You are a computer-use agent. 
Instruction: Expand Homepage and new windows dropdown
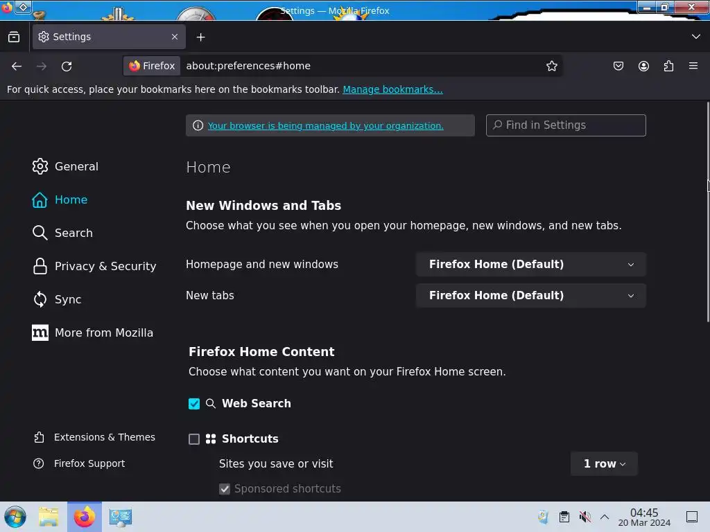click(530, 264)
